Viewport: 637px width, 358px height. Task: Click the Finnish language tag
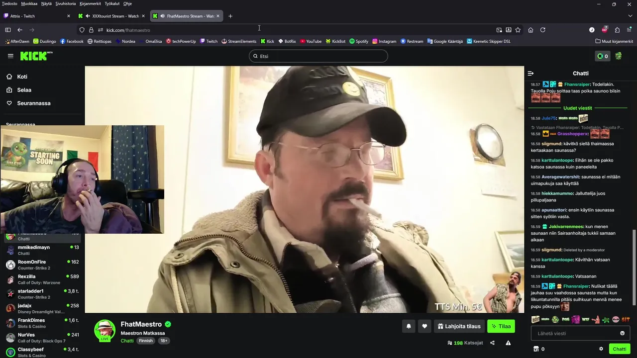pyautogui.click(x=146, y=341)
